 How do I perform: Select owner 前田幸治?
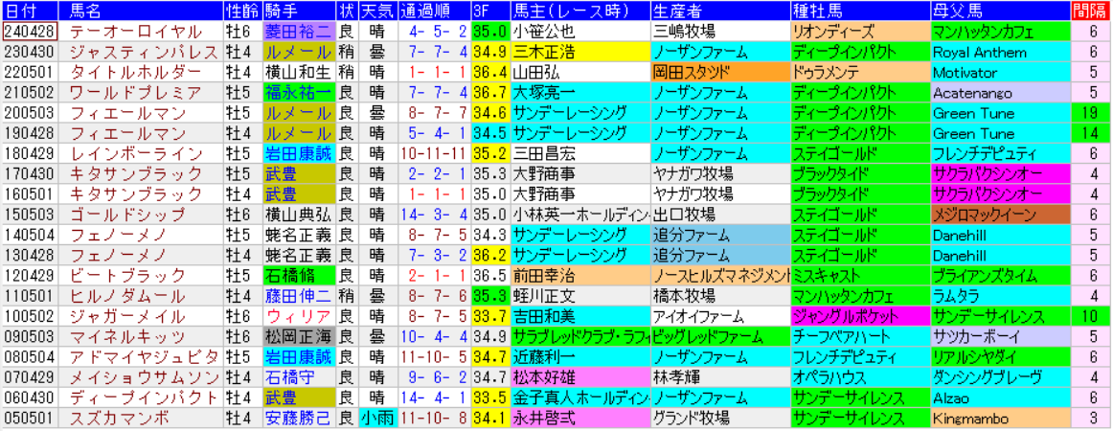point(579,276)
